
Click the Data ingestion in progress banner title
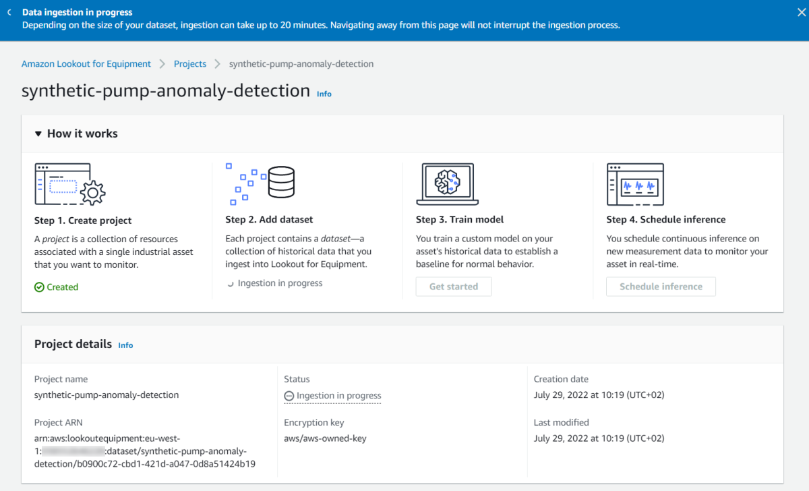pyautogui.click(x=78, y=12)
